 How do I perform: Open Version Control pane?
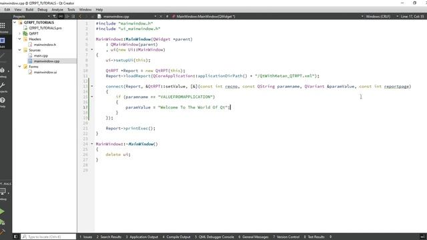pyautogui.click(x=286, y=237)
